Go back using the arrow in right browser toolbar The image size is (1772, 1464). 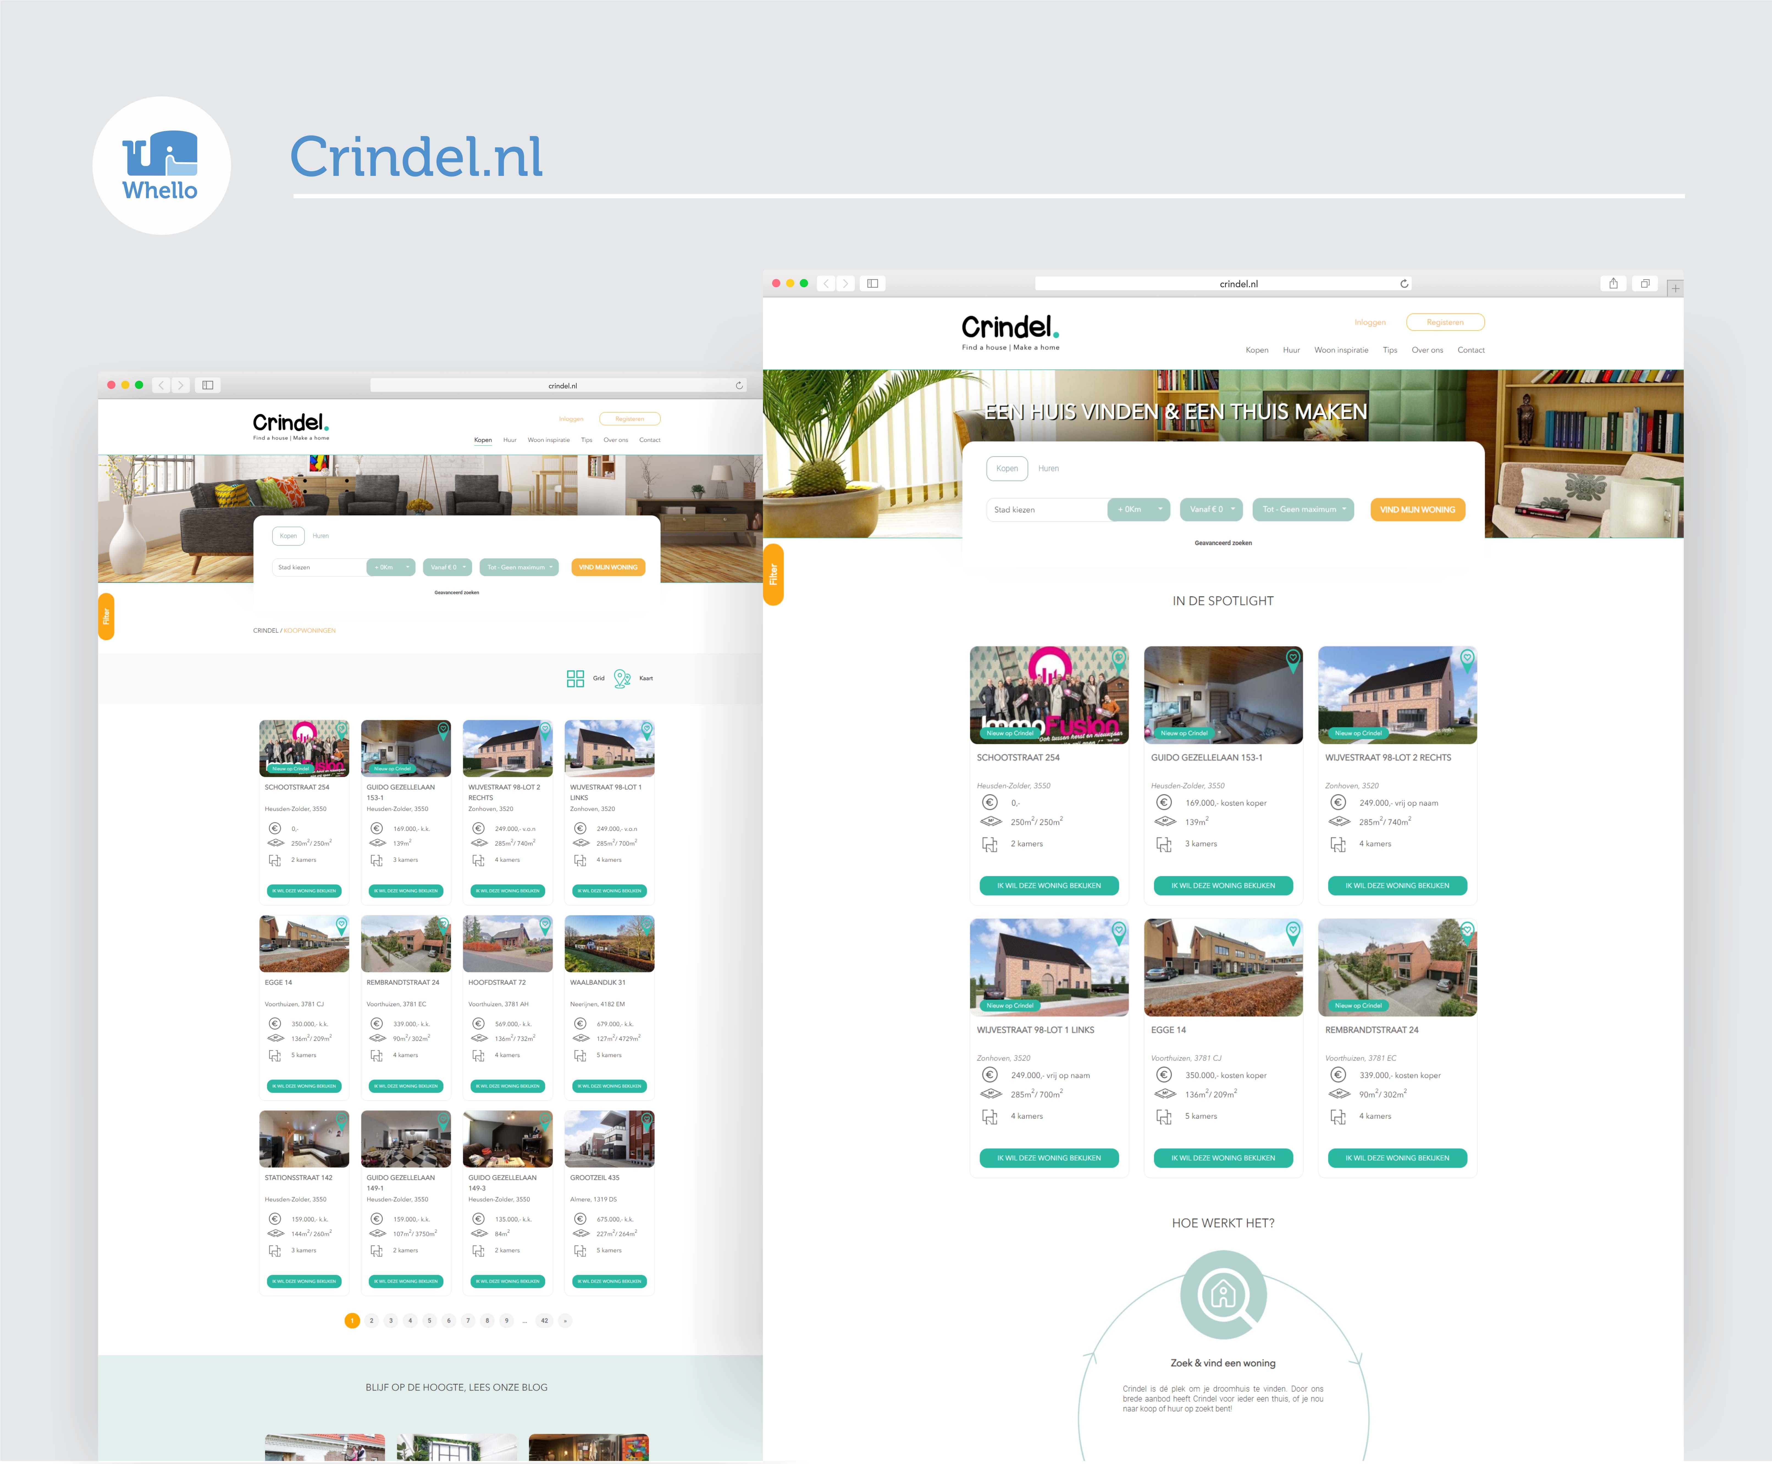point(826,283)
